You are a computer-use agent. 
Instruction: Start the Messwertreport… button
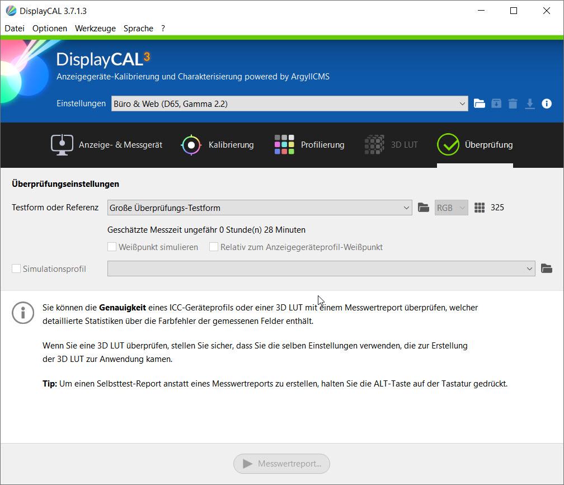point(281,463)
